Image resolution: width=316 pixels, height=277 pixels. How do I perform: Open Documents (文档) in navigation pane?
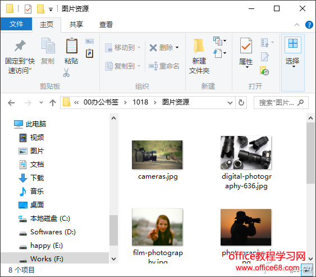(31, 165)
